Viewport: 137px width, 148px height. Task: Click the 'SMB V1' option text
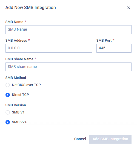click(x=18, y=112)
